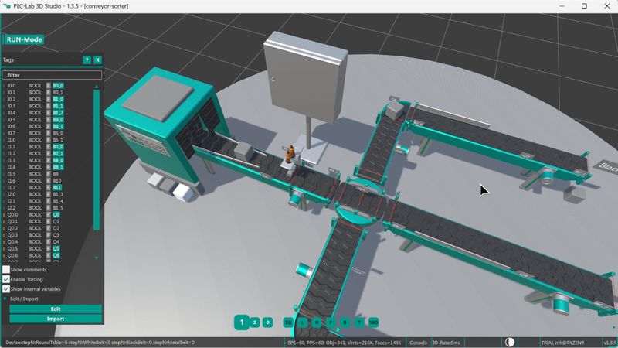Click tag list scroll-up arrow
Image resolution: width=618 pixels, height=348 pixels.
(97, 87)
